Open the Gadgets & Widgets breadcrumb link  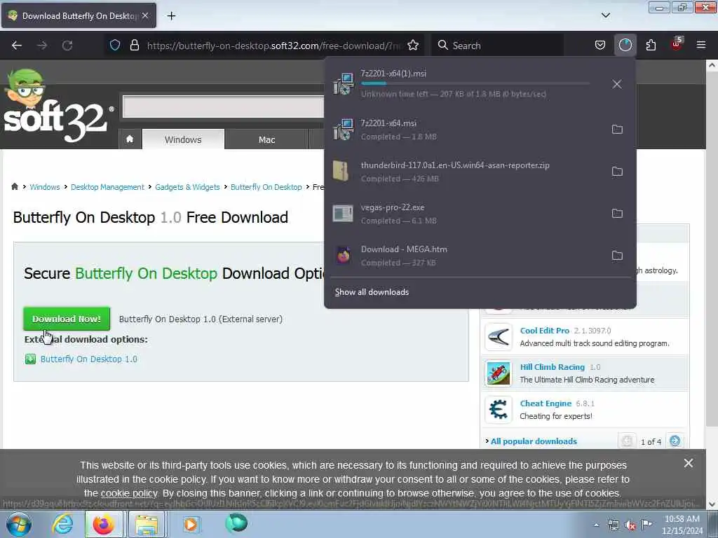(187, 187)
